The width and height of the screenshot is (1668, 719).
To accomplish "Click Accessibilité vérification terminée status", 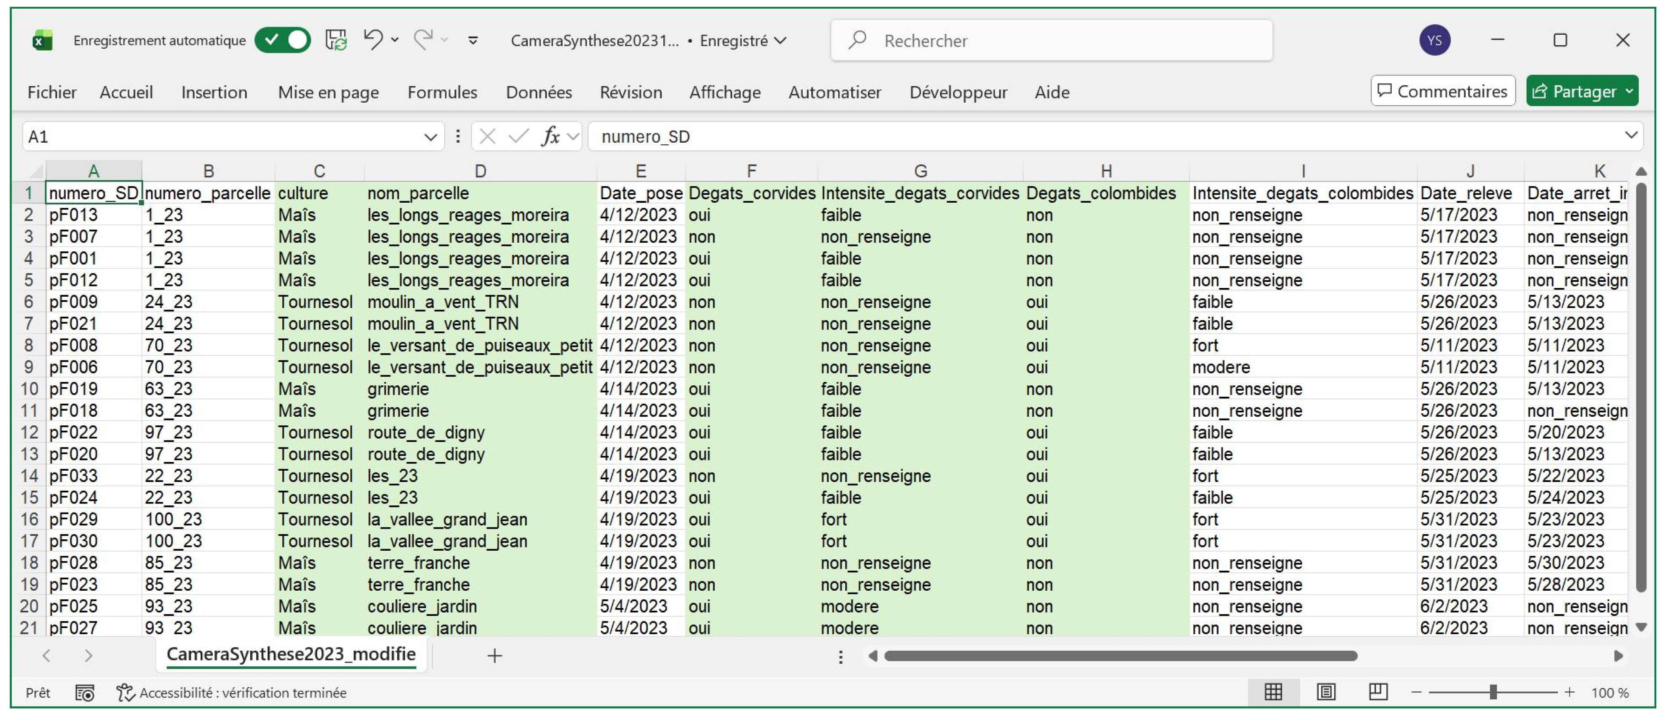I will tap(231, 693).
